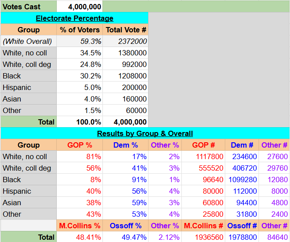Click the 200000 total vote cell
Screen dimensions: 290x242
click(x=125, y=87)
